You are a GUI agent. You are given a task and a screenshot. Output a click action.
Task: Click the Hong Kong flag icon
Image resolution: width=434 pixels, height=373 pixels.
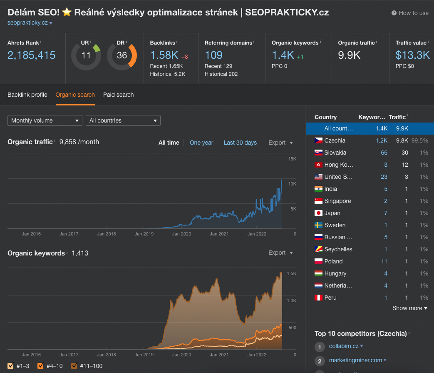tap(319, 165)
